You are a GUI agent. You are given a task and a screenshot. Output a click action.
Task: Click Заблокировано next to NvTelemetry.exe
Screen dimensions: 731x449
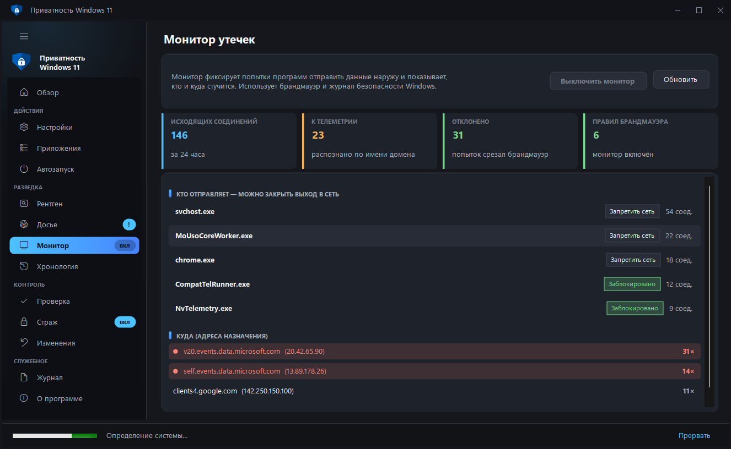[635, 308]
